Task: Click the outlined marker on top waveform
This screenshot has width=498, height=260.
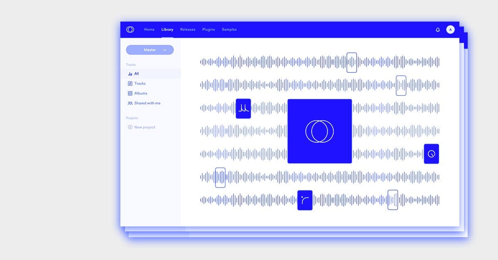Action: click(x=352, y=63)
